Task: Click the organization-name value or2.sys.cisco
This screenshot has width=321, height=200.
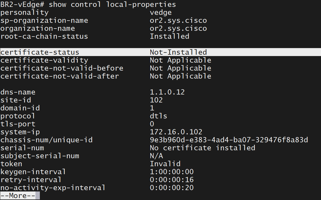Action: point(178,28)
